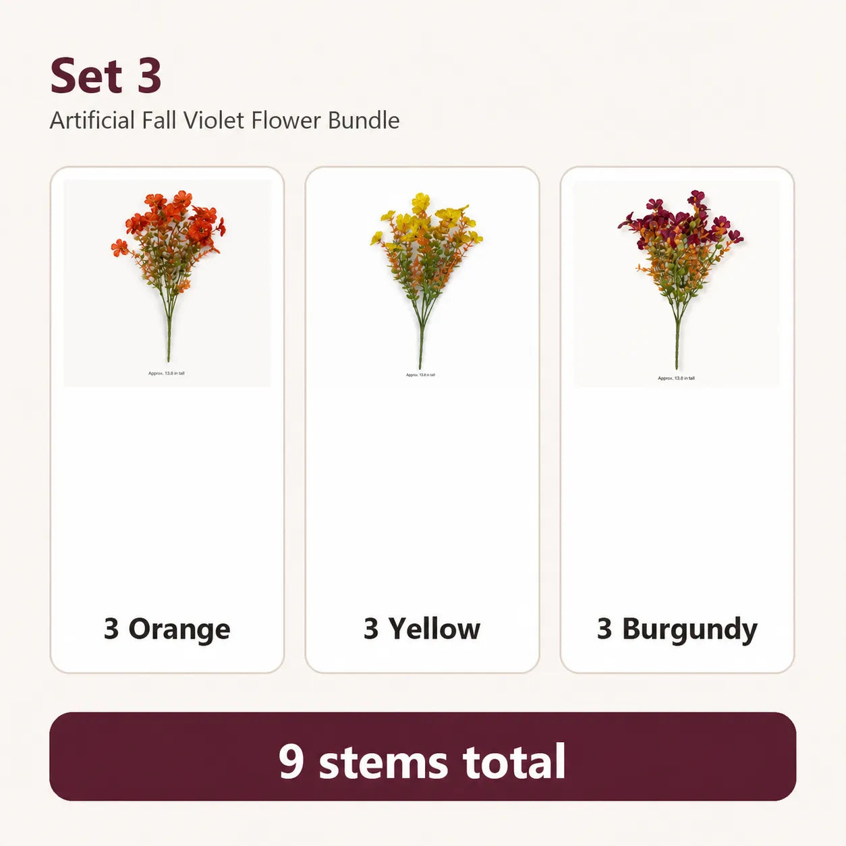The height and width of the screenshot is (846, 846).
Task: Click the burgundy card's height caption text
Action: tap(677, 378)
